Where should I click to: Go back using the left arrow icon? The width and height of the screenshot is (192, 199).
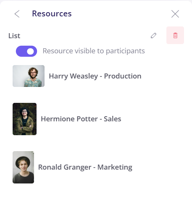pos(17,14)
